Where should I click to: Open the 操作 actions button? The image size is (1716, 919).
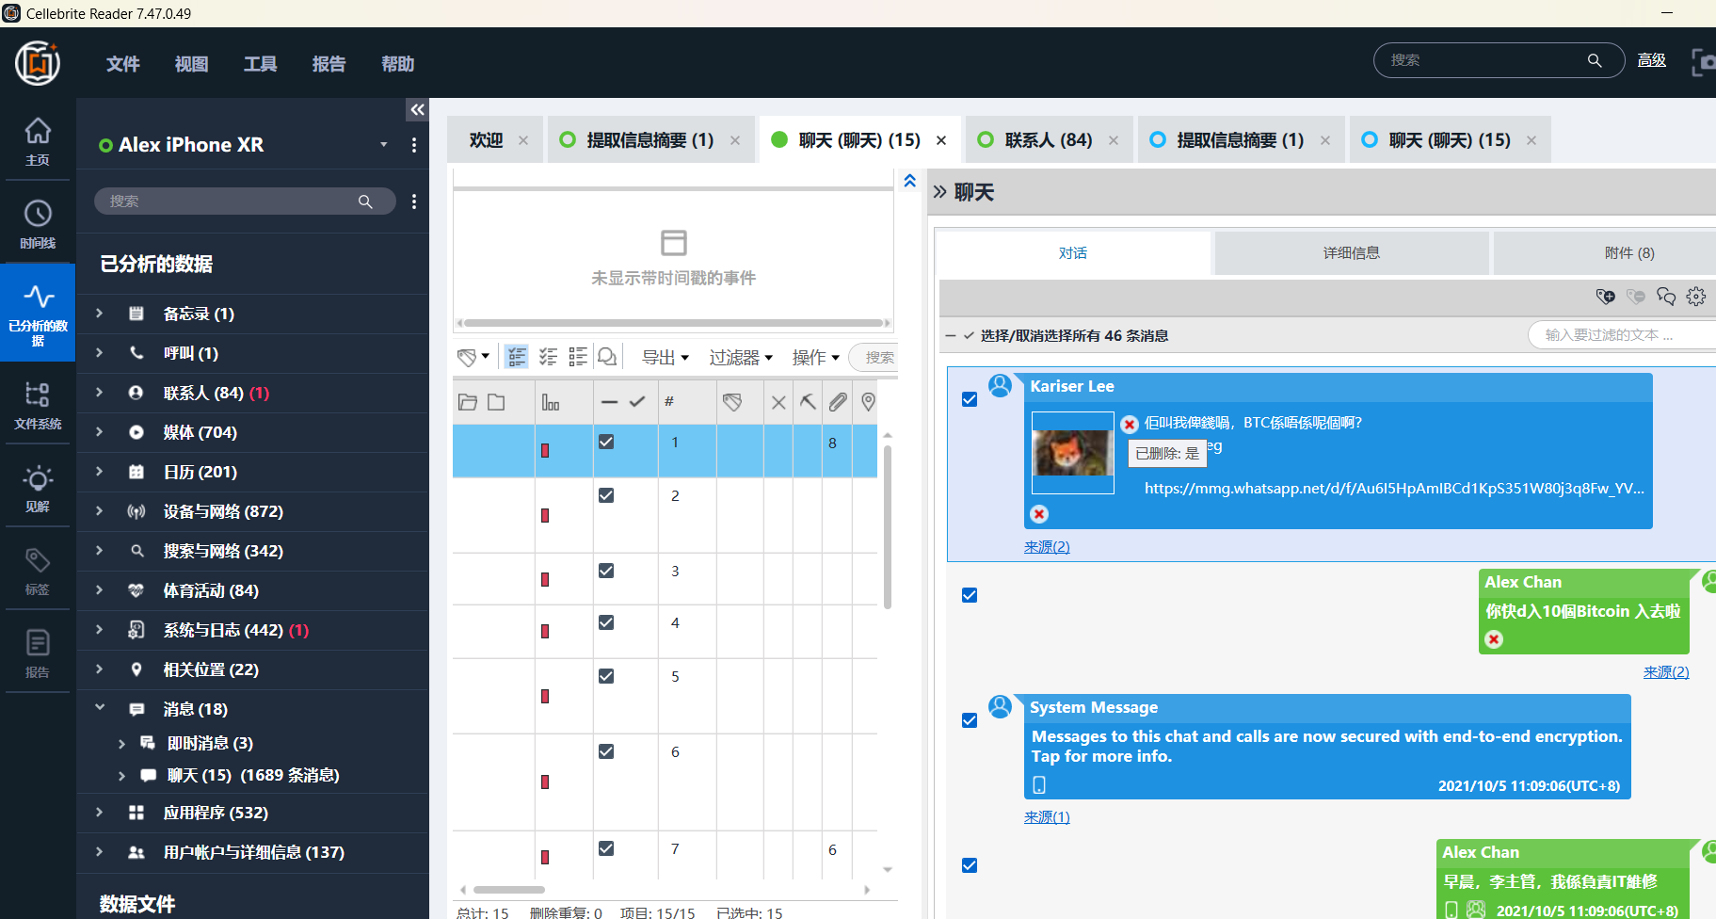(816, 357)
